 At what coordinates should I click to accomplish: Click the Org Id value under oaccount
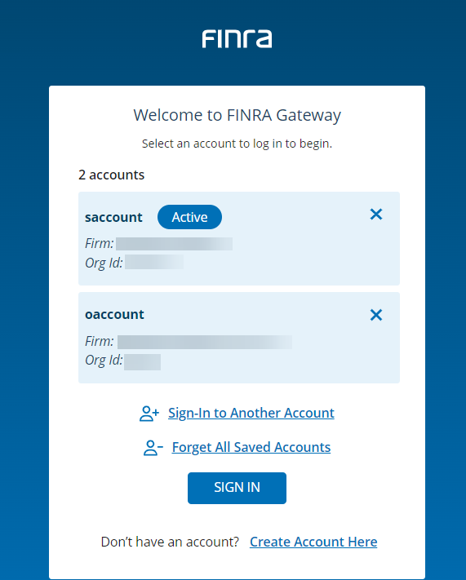pos(142,361)
